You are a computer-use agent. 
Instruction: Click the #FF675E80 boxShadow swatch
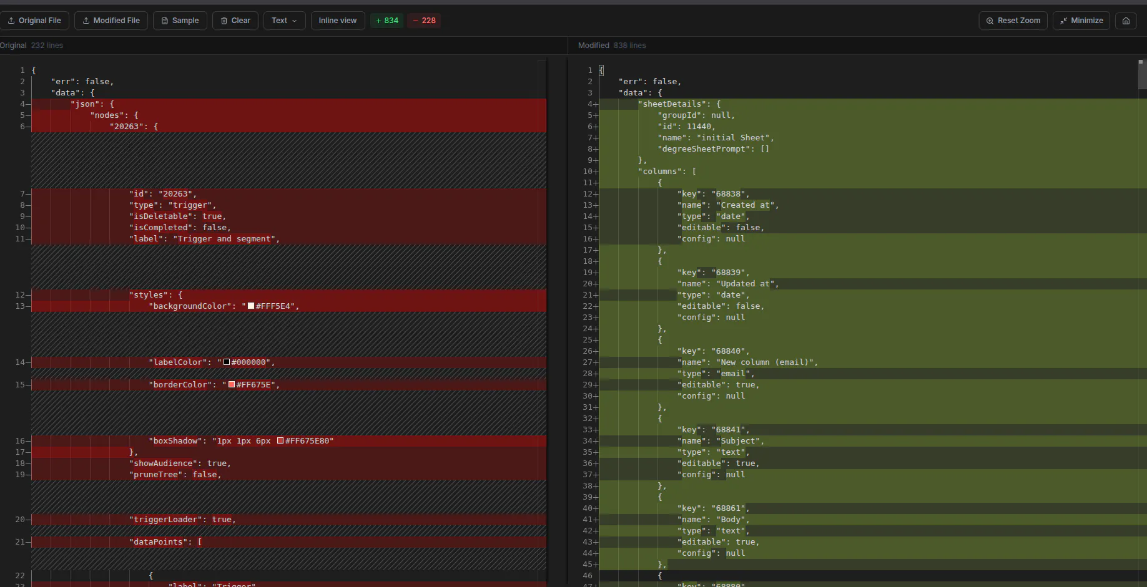[280, 440]
